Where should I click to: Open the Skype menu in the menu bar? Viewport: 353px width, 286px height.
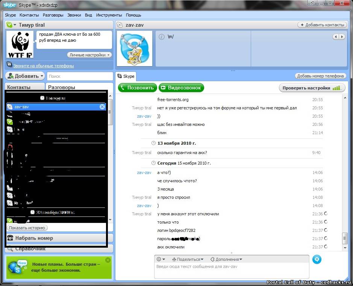tap(11, 15)
